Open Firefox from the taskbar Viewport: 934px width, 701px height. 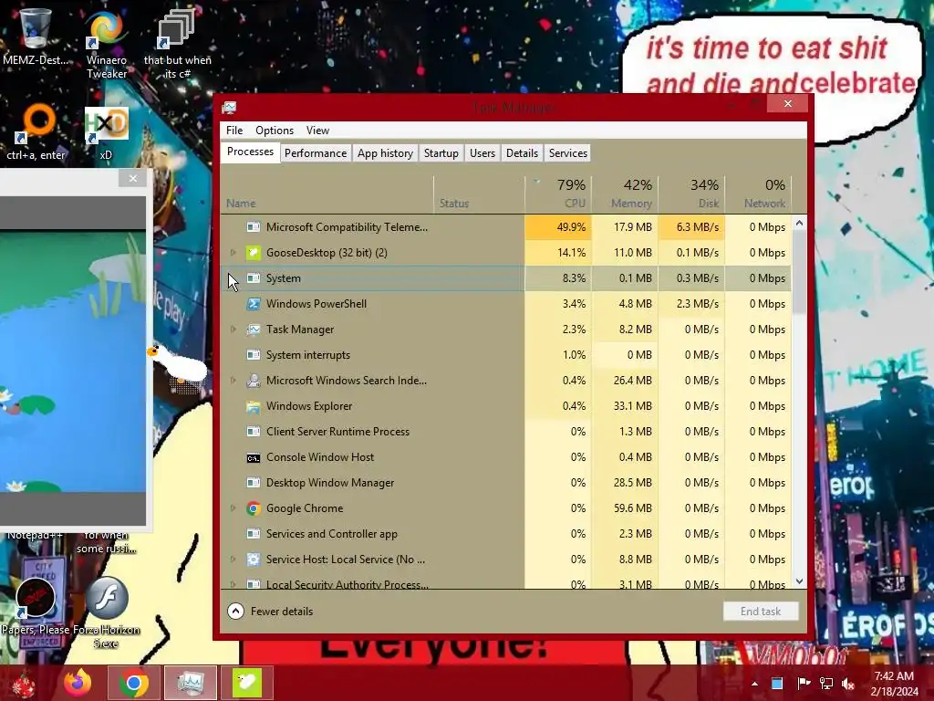pyautogui.click(x=78, y=683)
